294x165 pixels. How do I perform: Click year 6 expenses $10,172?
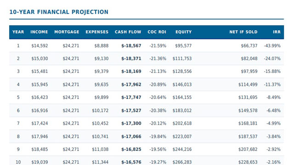tap(100, 110)
